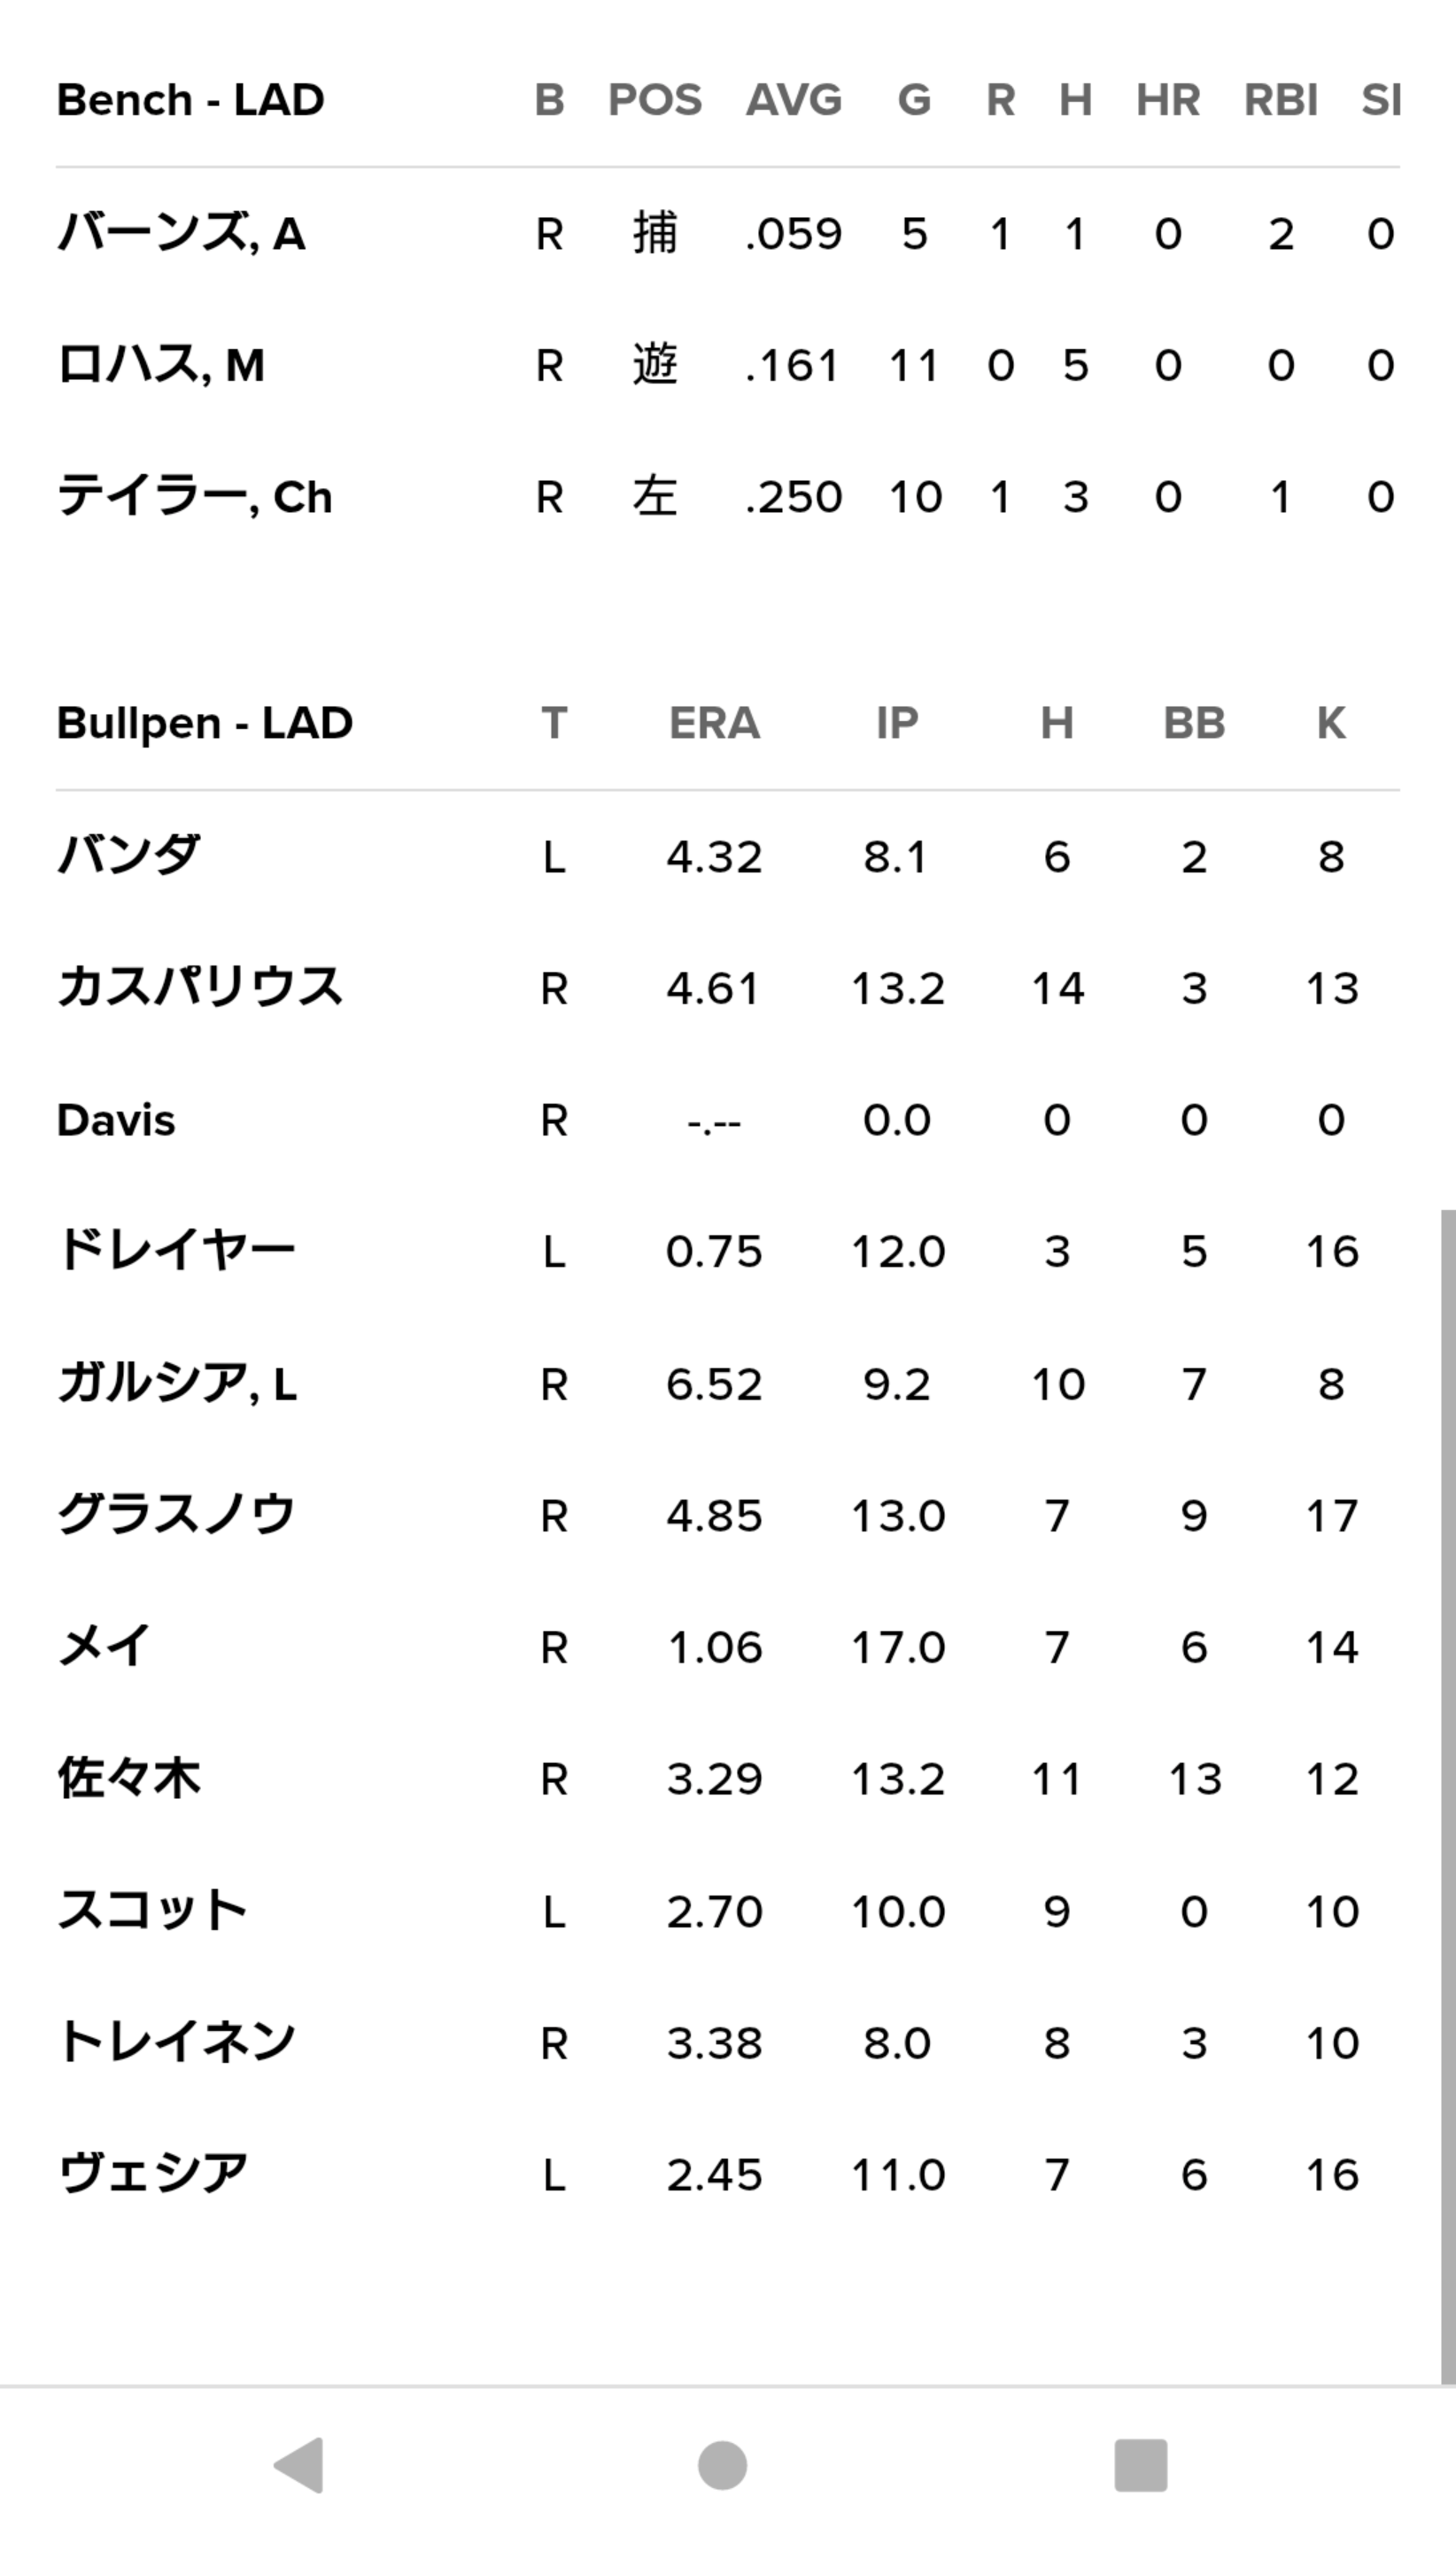Select bullpen pitcher 佐々木
The width and height of the screenshot is (1456, 2551).
(x=129, y=1778)
